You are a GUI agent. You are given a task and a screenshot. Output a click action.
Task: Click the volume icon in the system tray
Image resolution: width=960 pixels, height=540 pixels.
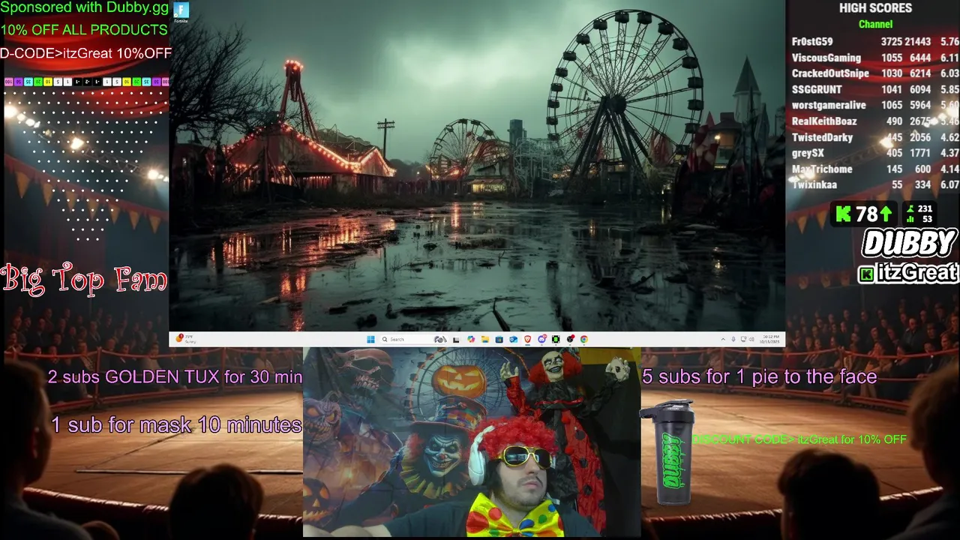click(x=751, y=339)
